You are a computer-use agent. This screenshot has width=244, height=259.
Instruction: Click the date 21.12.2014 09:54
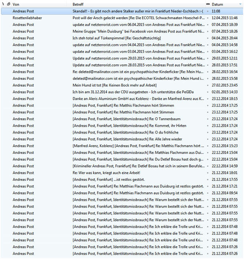point(225,193)
